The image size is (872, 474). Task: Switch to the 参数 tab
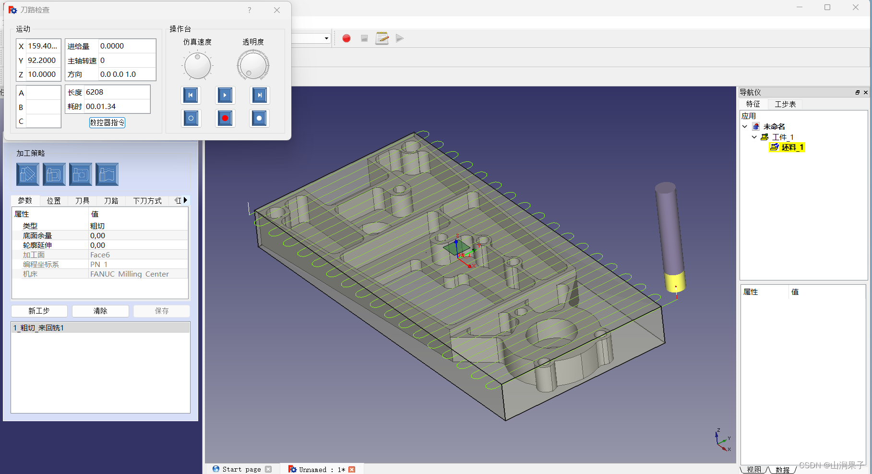click(25, 201)
